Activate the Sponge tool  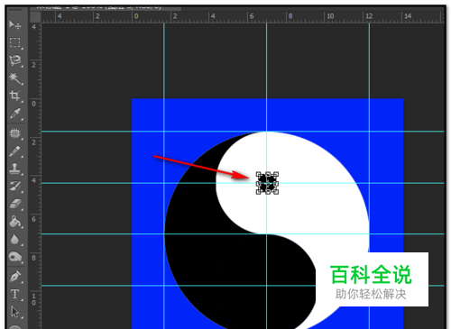(14, 257)
